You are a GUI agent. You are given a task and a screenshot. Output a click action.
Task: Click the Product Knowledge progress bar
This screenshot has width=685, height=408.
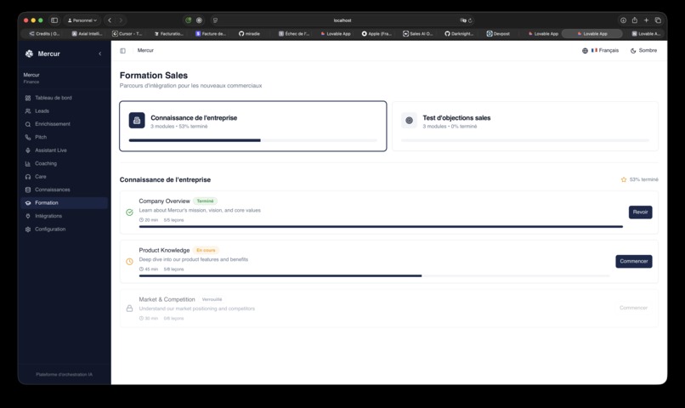coord(375,275)
